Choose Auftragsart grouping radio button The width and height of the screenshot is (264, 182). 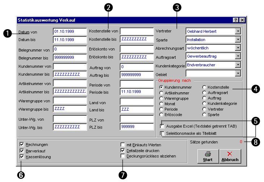point(204,93)
